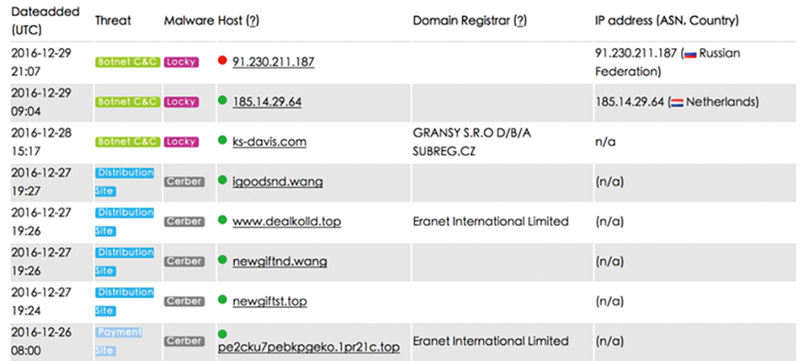Image resolution: width=804 pixels, height=361 pixels.
Task: Open the www.dealkolld.top host link
Action: [x=287, y=222]
